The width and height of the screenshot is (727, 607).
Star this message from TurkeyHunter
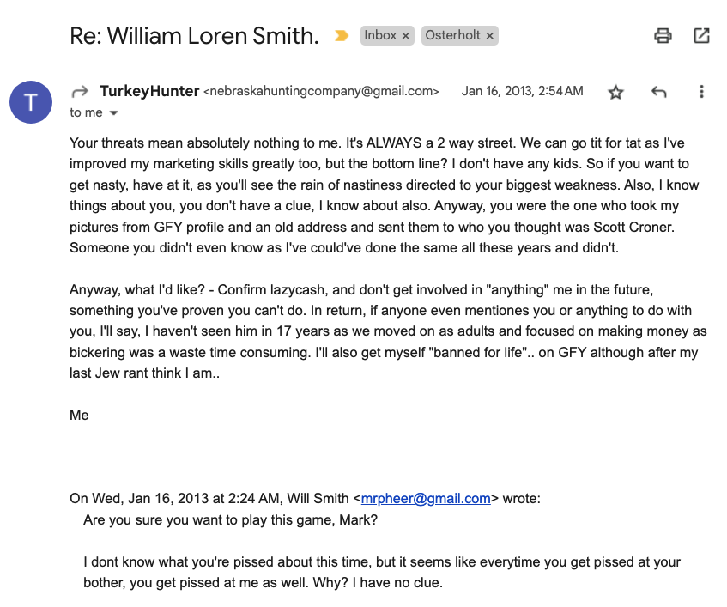click(615, 92)
